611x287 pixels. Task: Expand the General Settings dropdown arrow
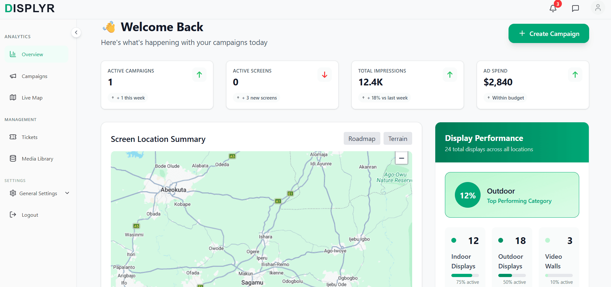point(67,193)
